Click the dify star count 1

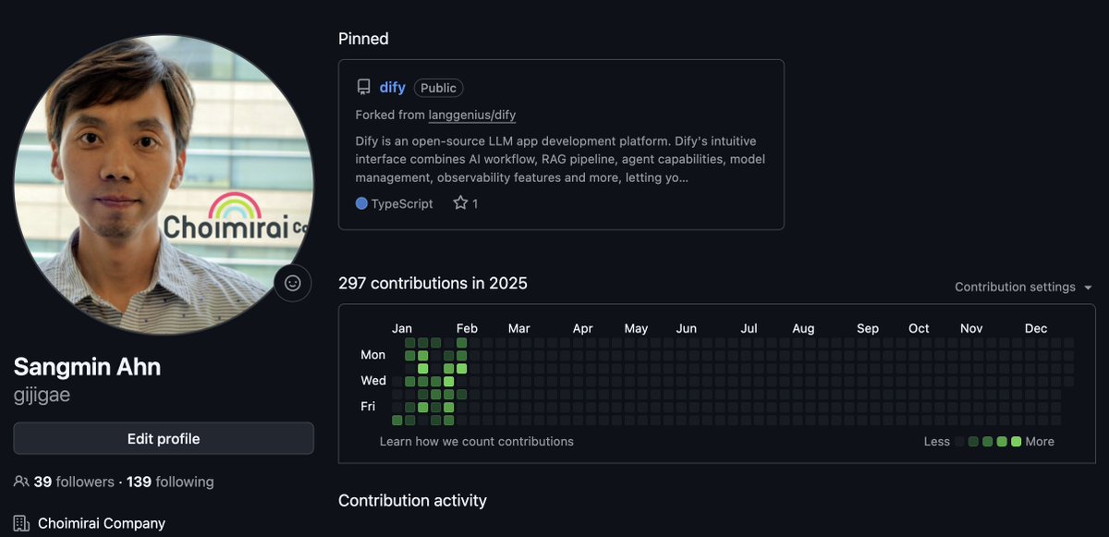475,203
